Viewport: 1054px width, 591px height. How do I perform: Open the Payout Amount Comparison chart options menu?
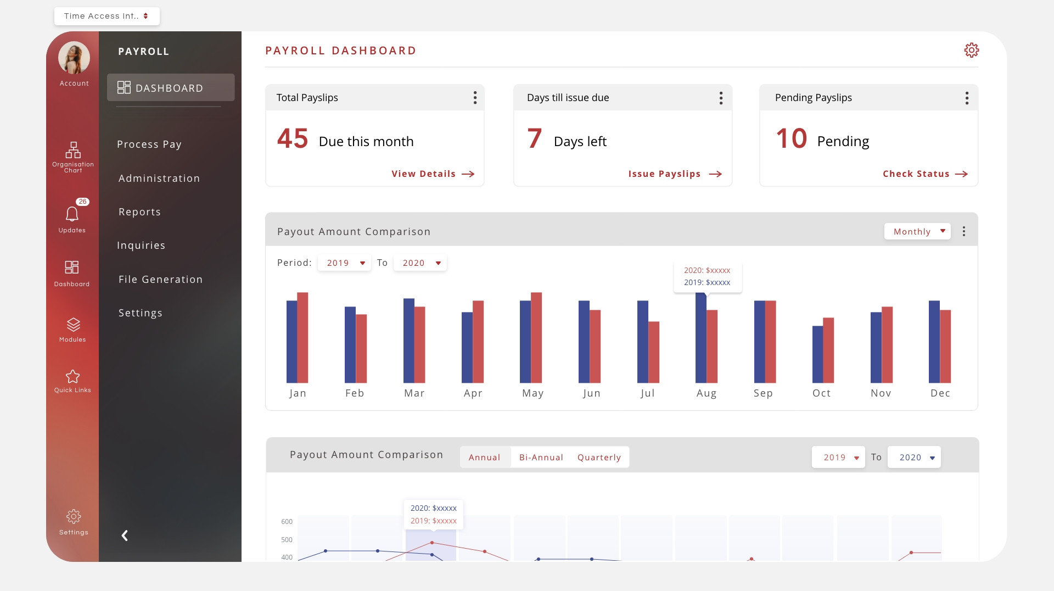pos(964,231)
